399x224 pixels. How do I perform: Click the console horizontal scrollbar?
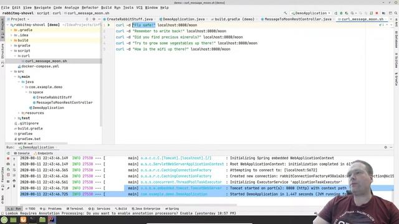click(128, 205)
